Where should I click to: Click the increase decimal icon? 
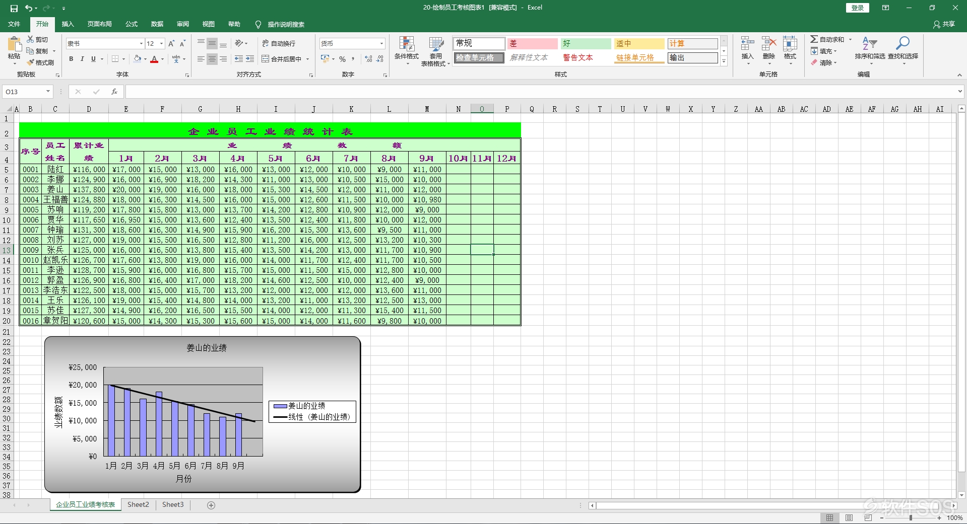pos(369,59)
